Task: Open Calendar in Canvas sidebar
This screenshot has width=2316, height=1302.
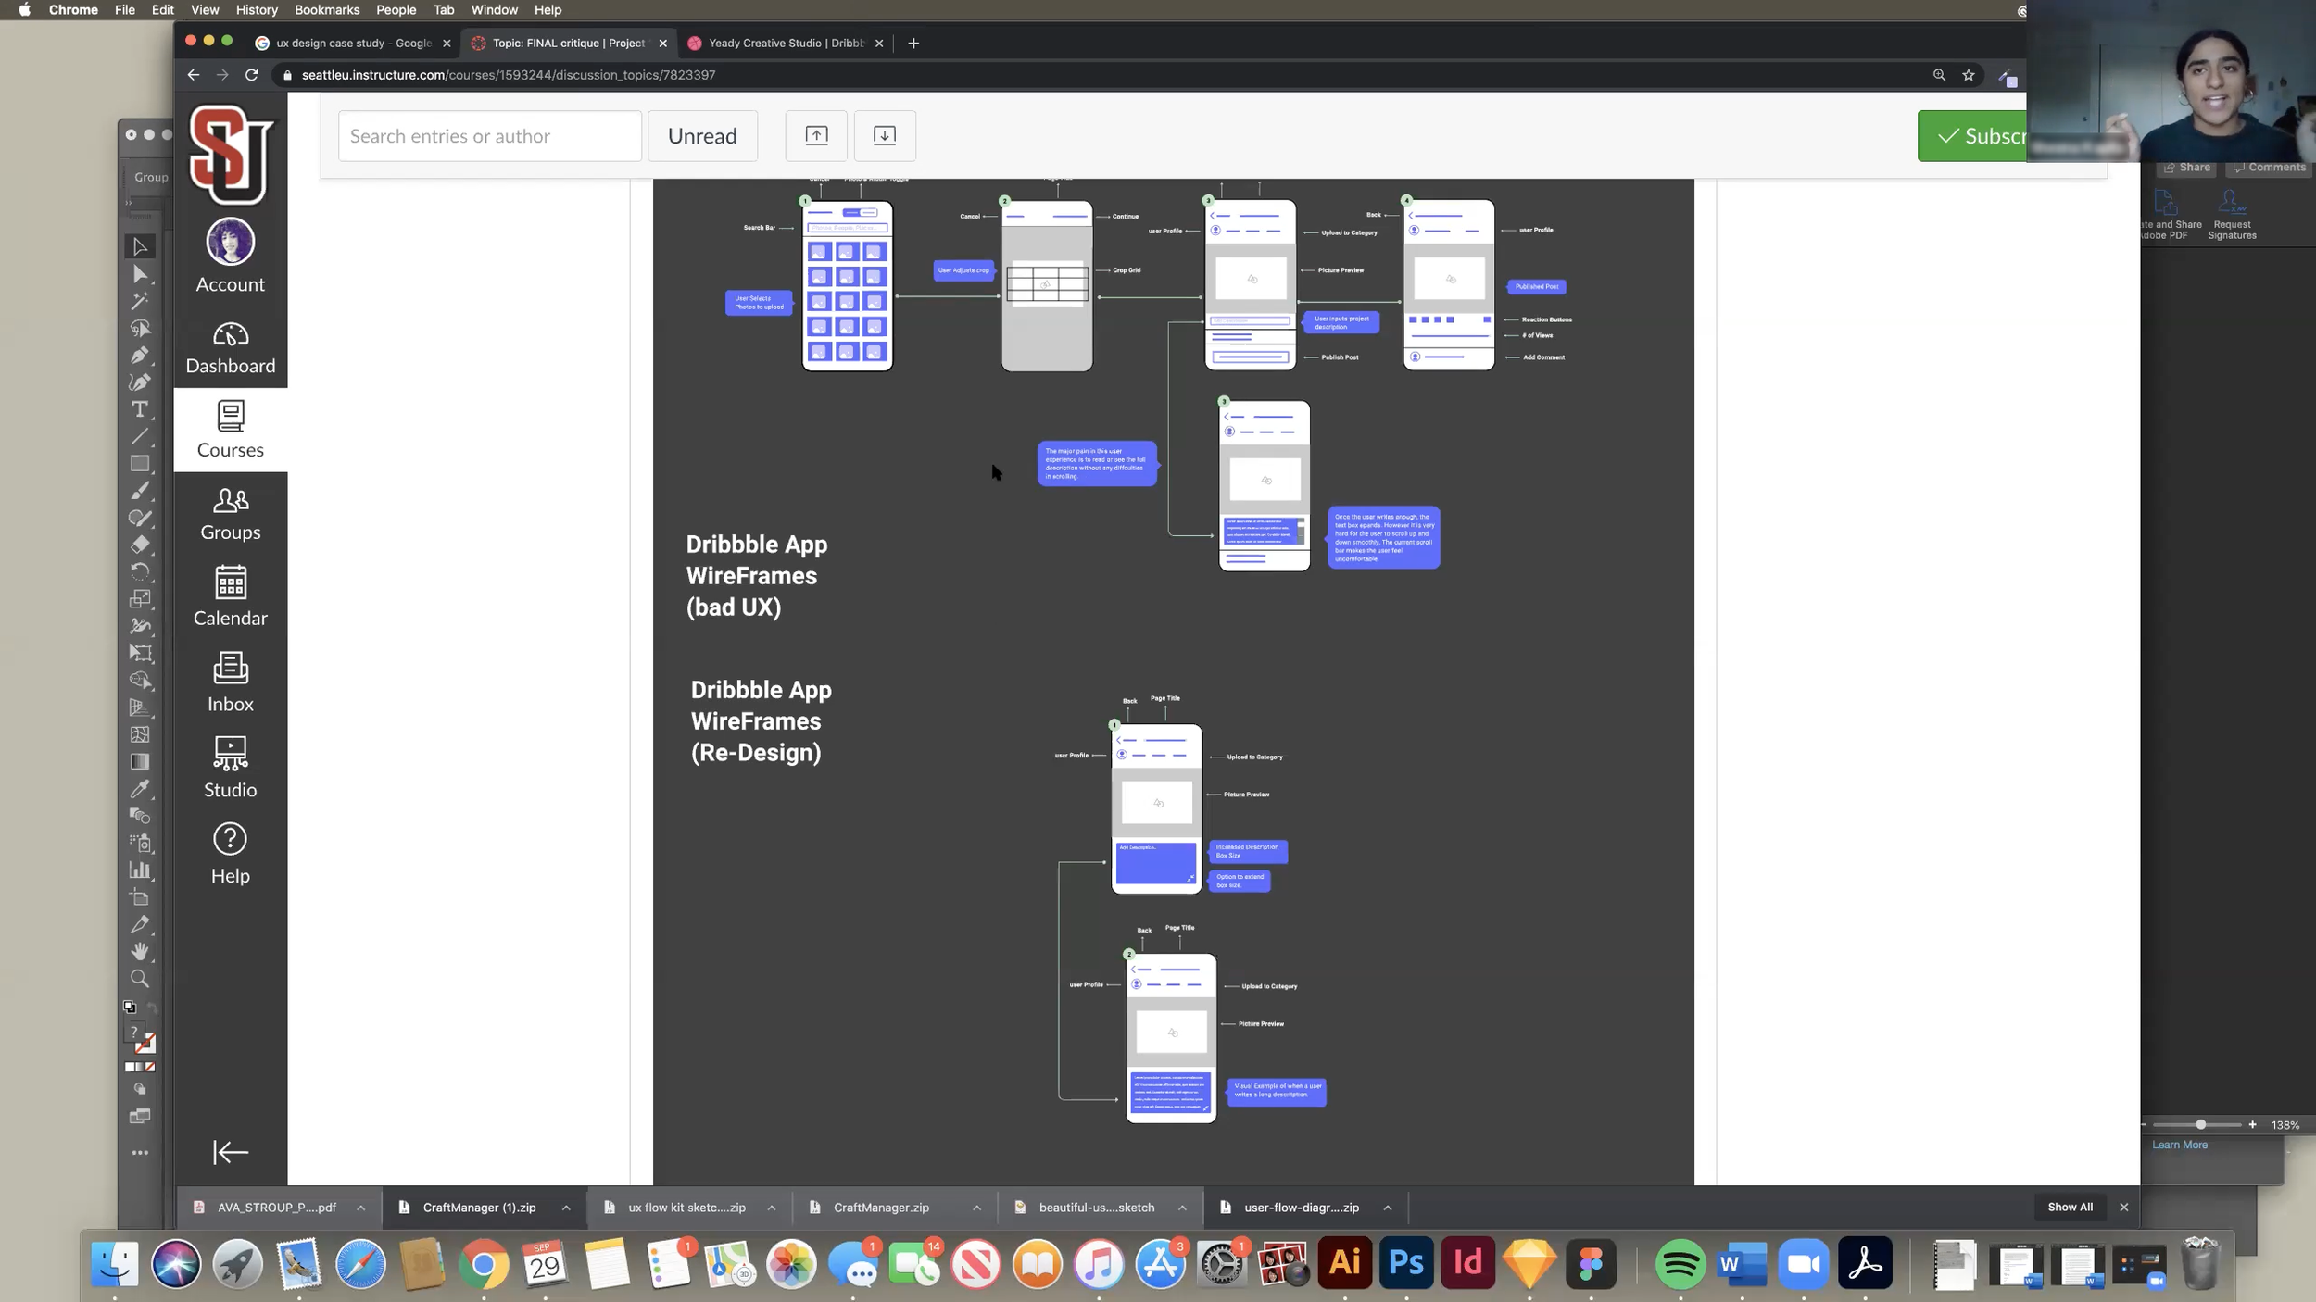Action: point(230,597)
